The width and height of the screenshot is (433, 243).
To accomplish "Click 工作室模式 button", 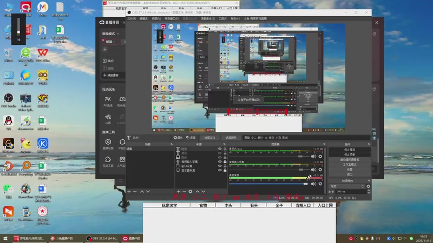I will pos(350,165).
